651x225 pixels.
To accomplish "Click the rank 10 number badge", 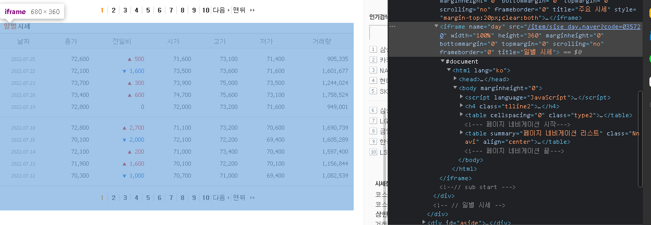I will (373, 152).
